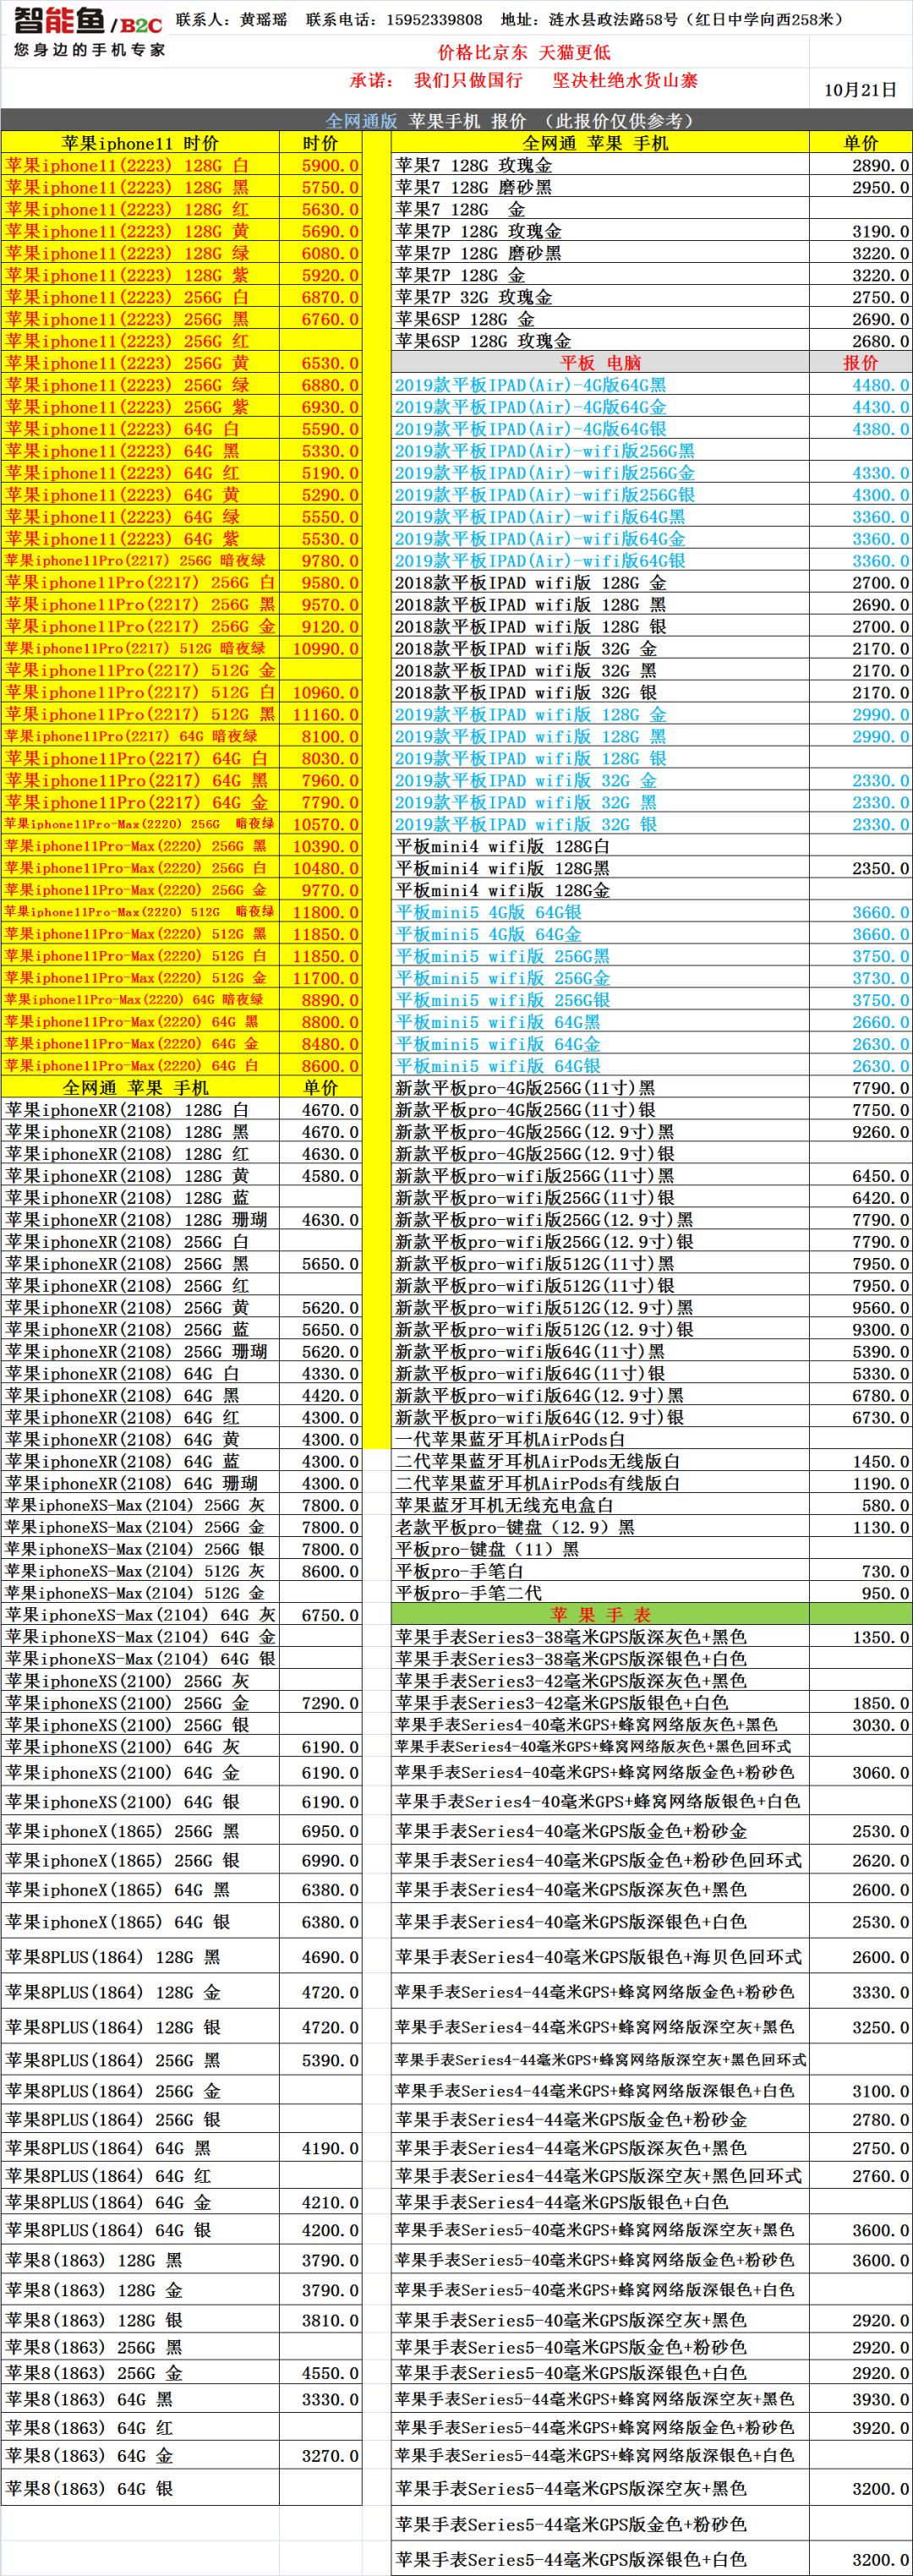The image size is (913, 2576).
Task: Click price 11850.0 for iphone11Pro-Max 512G 黑
Action: pos(321,934)
